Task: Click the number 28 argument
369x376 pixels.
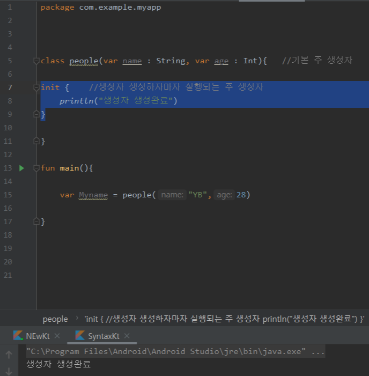Action: pos(241,195)
